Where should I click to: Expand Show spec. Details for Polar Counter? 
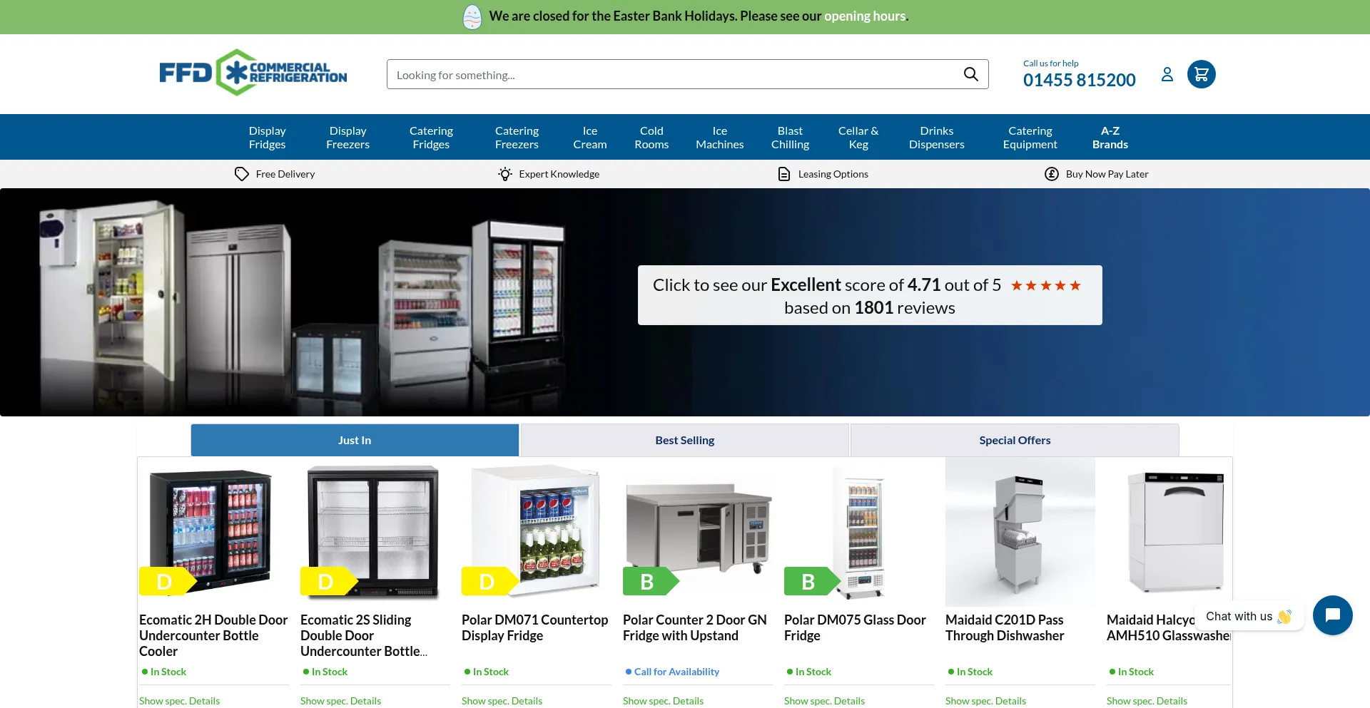pos(663,701)
